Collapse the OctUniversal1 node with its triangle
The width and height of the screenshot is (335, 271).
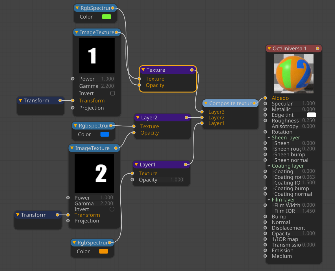click(x=269, y=49)
